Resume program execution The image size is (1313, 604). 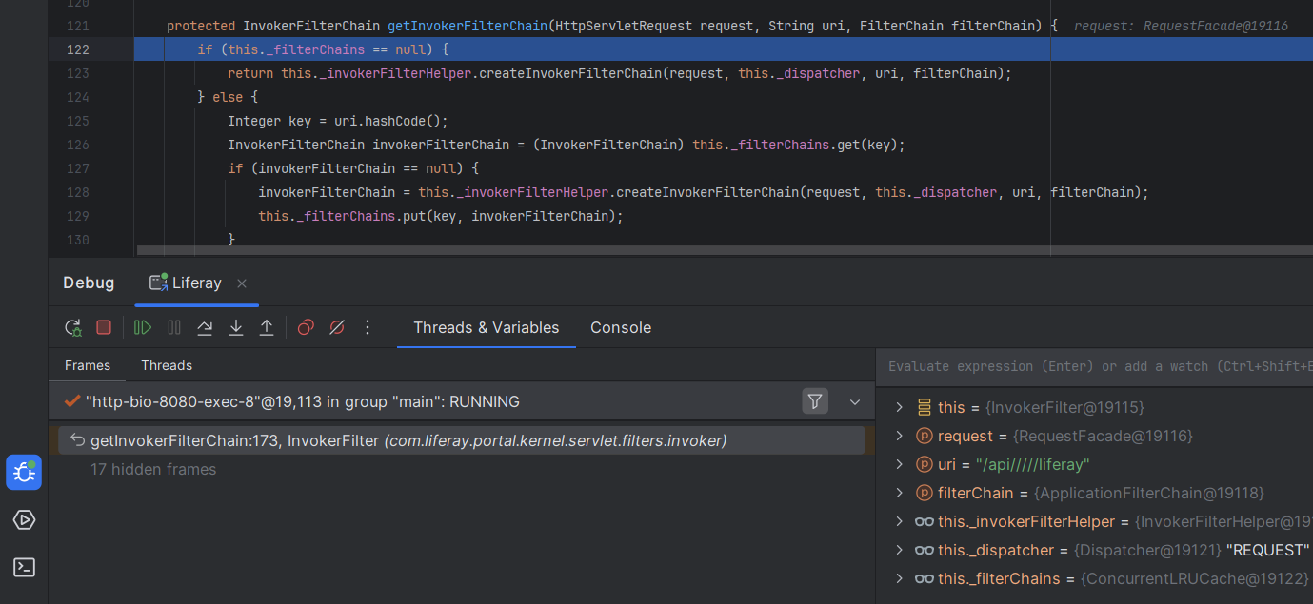coord(143,327)
